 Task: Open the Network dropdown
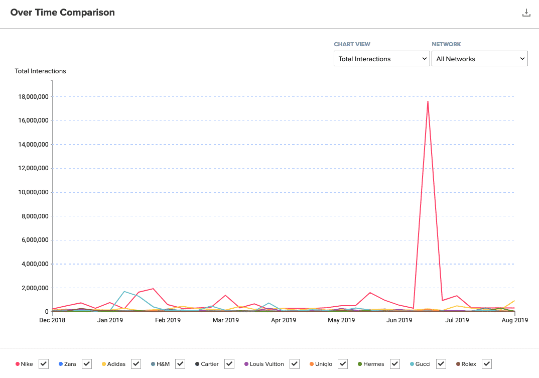click(479, 59)
